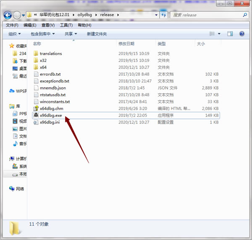Click 新建文件夹 button
This screenshot has height=240, width=252.
tap(97, 34)
